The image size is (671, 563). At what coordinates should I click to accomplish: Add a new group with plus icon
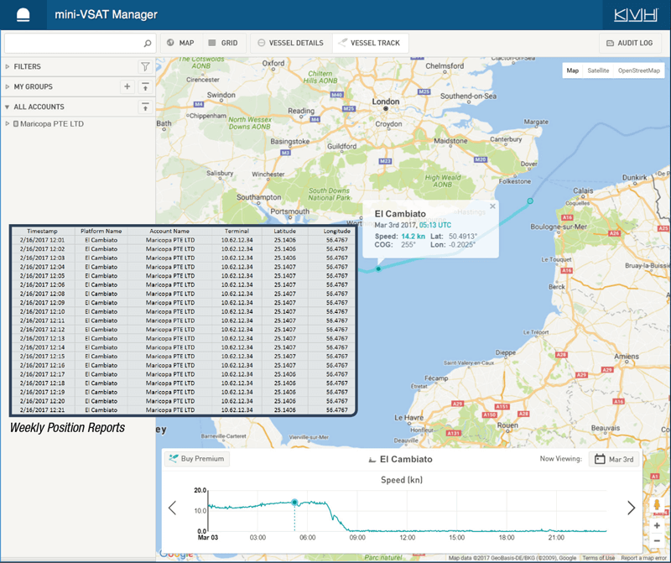(x=127, y=86)
